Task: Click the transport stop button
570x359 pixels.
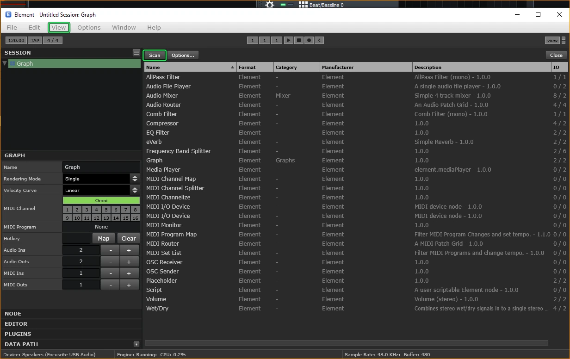Action: point(299,40)
